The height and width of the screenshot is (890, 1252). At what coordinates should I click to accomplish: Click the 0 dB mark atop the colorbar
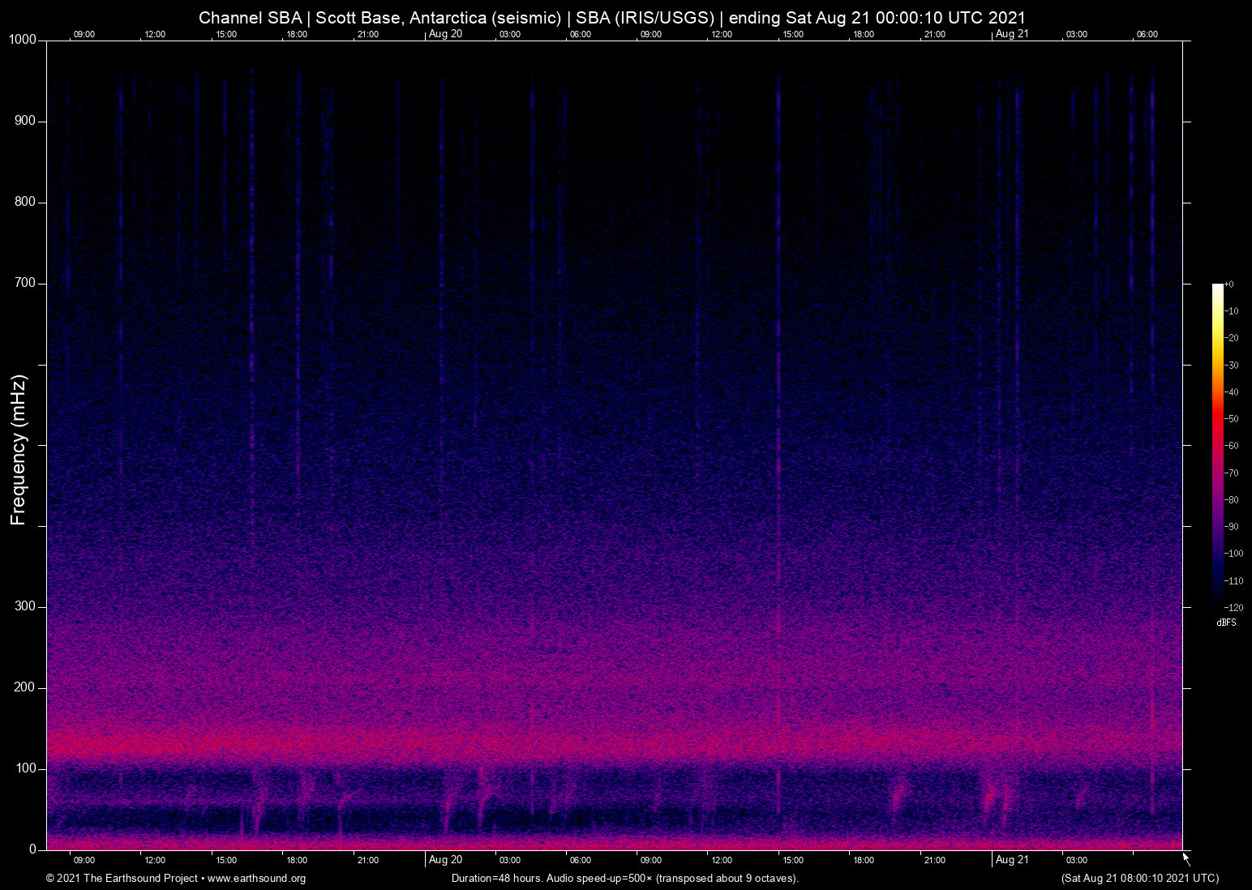1229,284
